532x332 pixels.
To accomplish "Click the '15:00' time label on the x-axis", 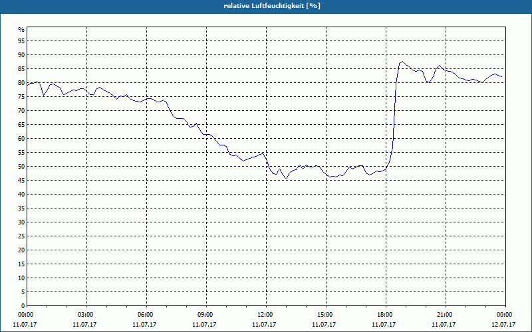I will (x=326, y=315).
